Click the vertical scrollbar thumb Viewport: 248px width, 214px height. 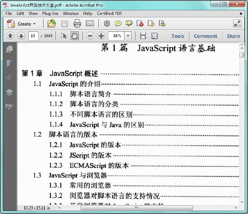point(242,55)
